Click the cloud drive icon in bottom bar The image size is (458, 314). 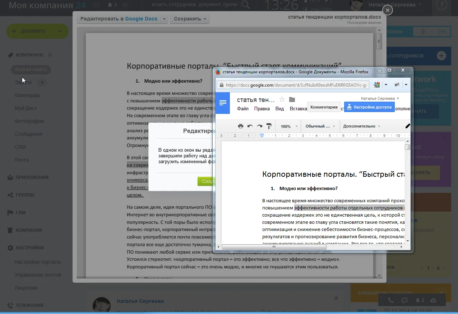pyautogui.click(x=433, y=300)
